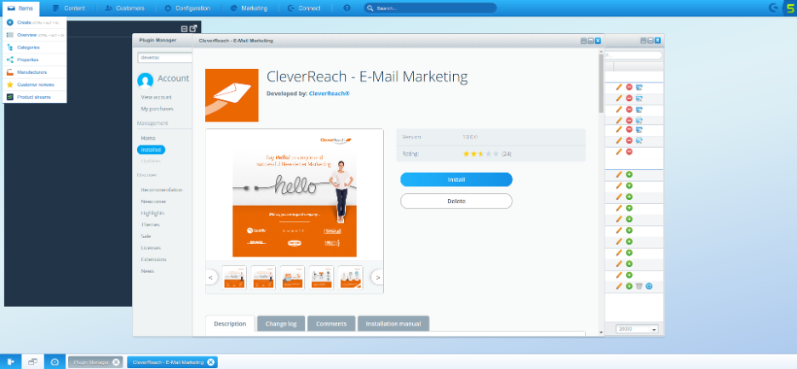The image size is (797, 369).
Task: Open the Configuration menu
Action: click(187, 9)
